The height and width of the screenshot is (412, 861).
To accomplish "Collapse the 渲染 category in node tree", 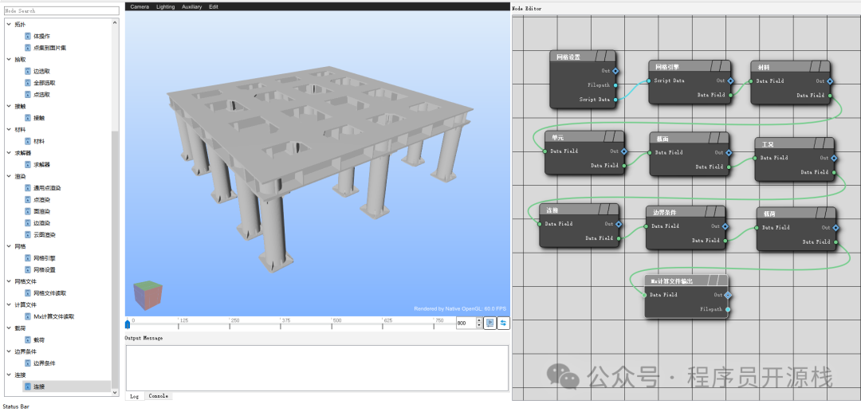I will point(9,176).
